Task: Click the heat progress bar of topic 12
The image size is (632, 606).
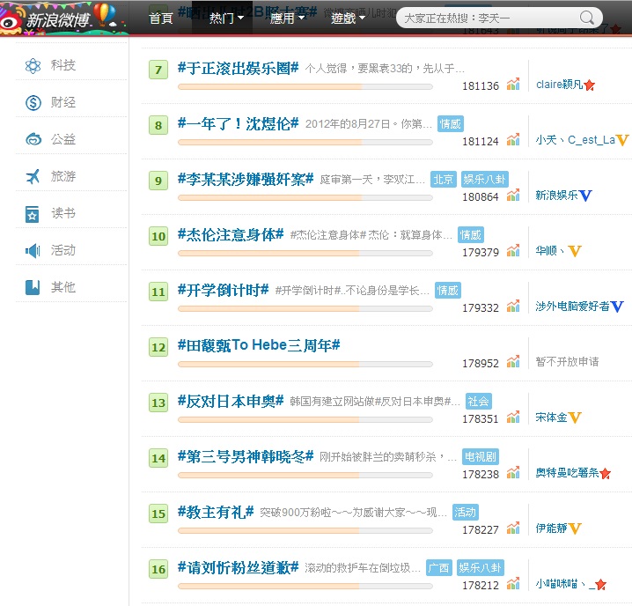Action: 305,365
